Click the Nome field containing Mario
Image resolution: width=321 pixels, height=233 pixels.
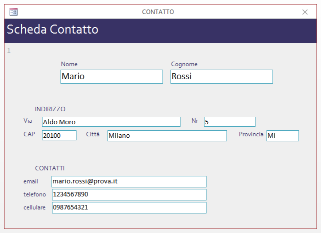coord(111,77)
